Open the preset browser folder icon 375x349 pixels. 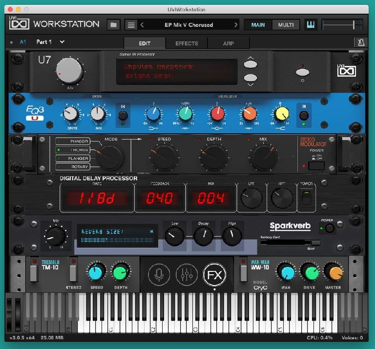(x=113, y=24)
